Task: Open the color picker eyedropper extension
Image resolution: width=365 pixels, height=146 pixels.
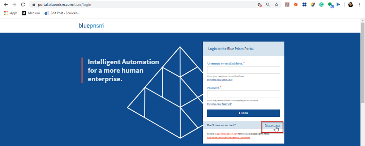Action: click(x=313, y=4)
